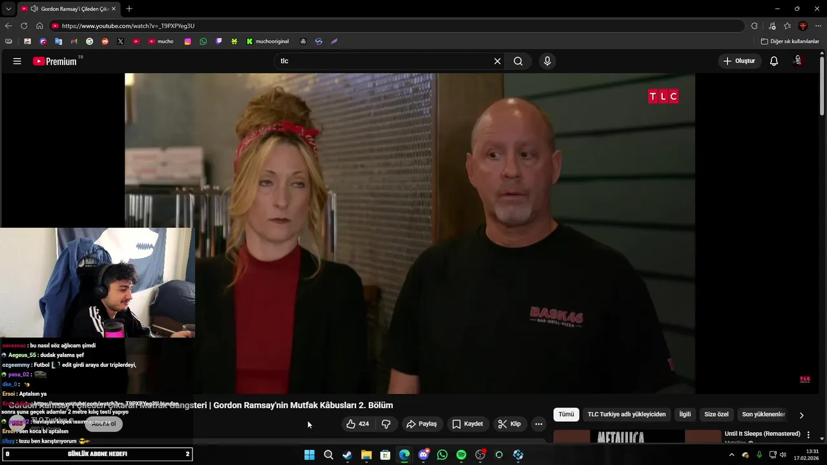This screenshot has height=465, width=827.
Task: Select the Size özel filter chip
Action: (717, 415)
